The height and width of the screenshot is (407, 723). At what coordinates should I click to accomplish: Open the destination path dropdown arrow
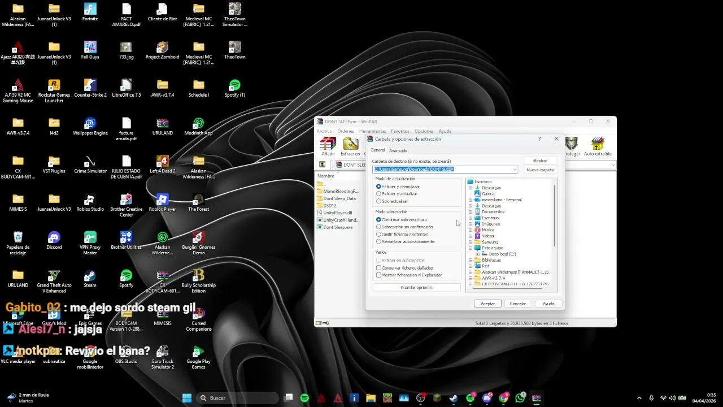tap(514, 169)
